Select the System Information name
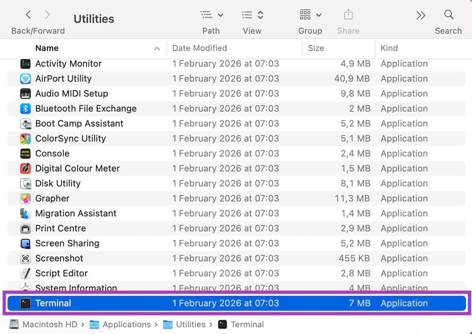This screenshot has height=334, width=472. (x=76, y=288)
